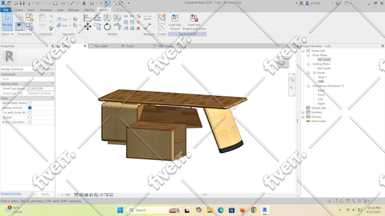Image resolution: width=385 pixels, height=216 pixels.
Task: Switch to the Front view tab
Action: point(130,46)
